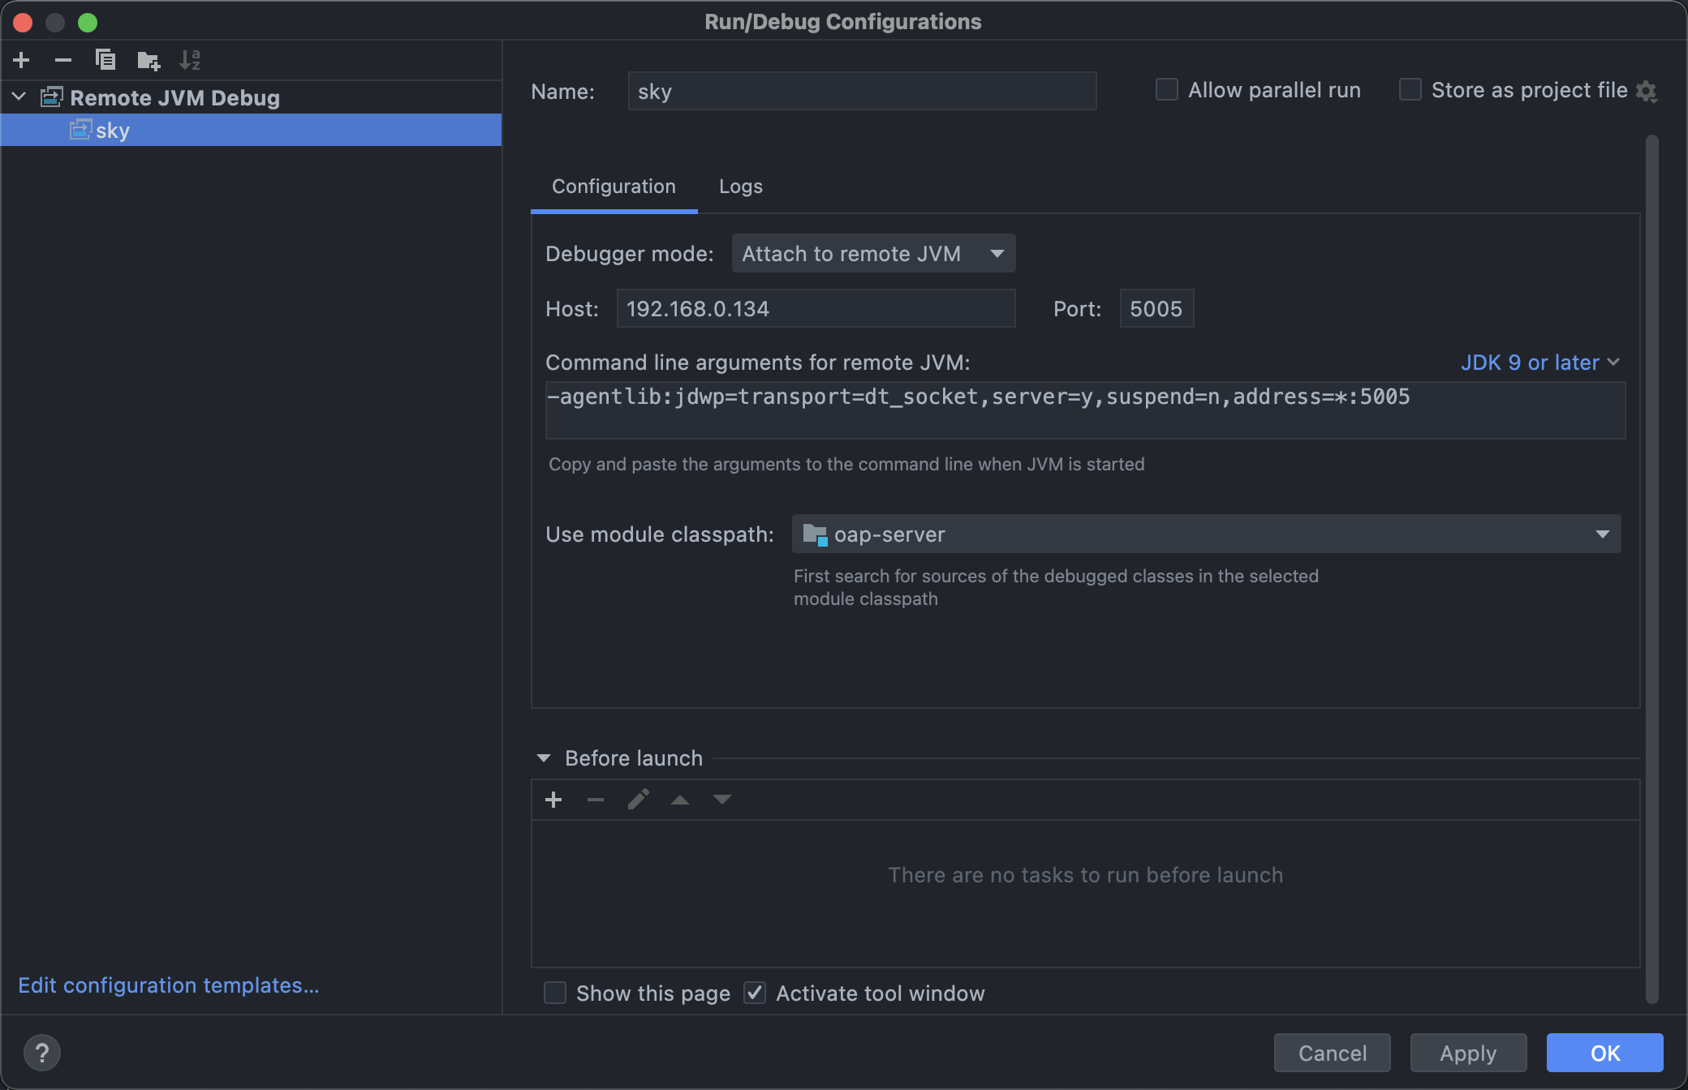
Task: Open Debugger mode dropdown
Action: click(873, 254)
